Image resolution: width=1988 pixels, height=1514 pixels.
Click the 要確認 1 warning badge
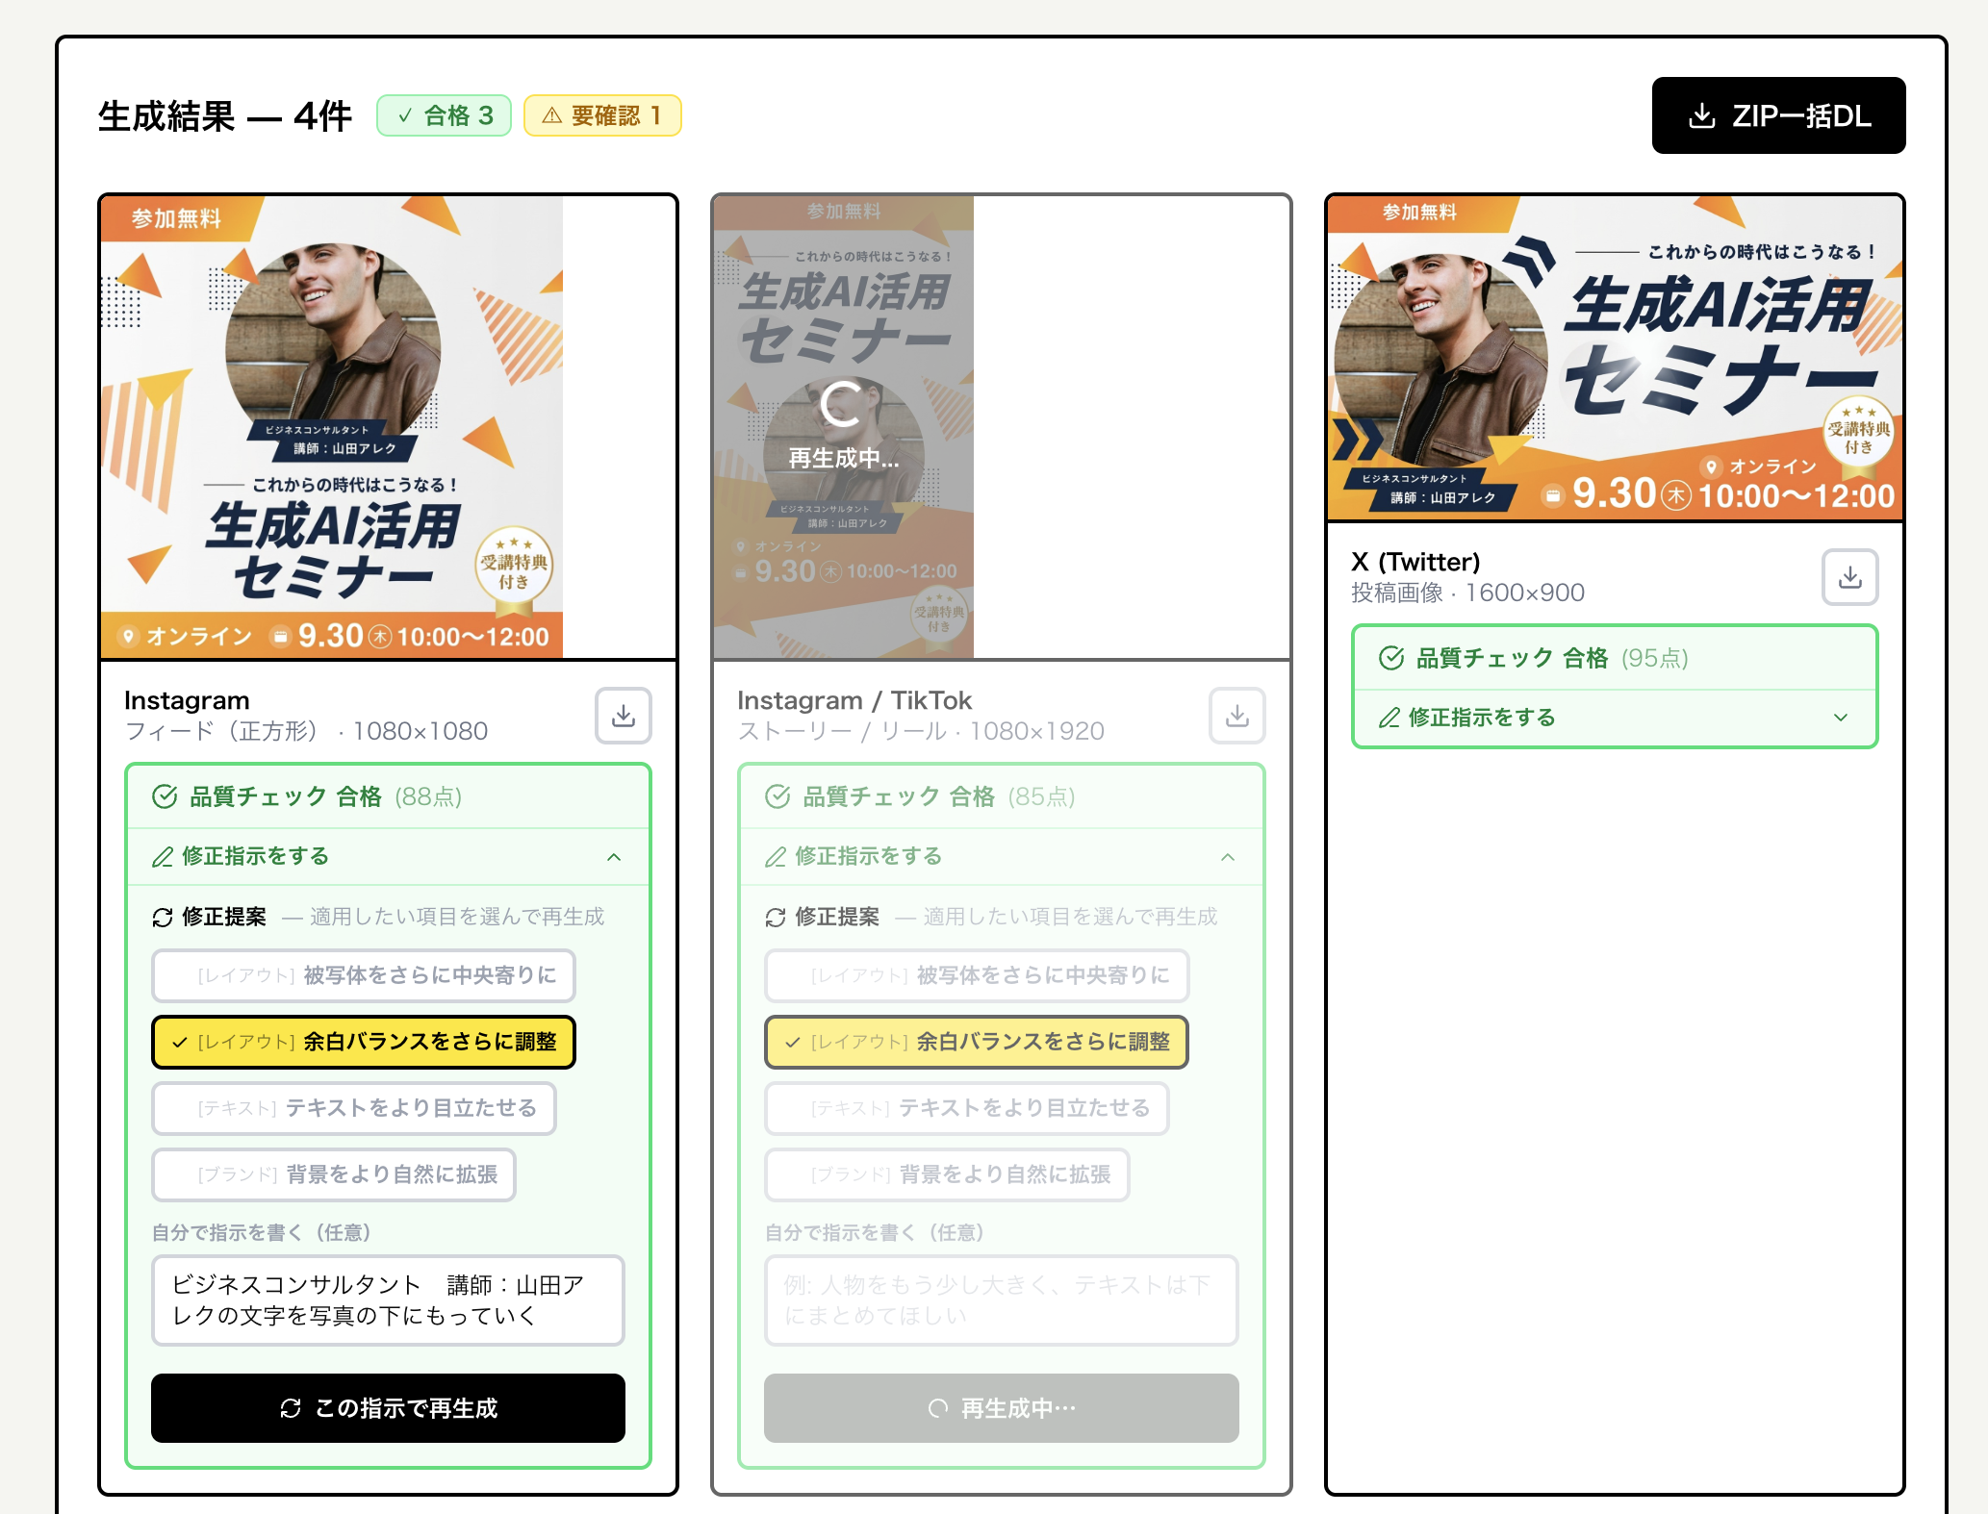point(602,115)
